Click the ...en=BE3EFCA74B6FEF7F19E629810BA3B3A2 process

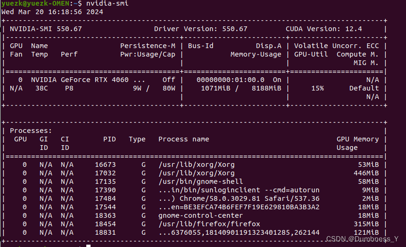point(239,207)
